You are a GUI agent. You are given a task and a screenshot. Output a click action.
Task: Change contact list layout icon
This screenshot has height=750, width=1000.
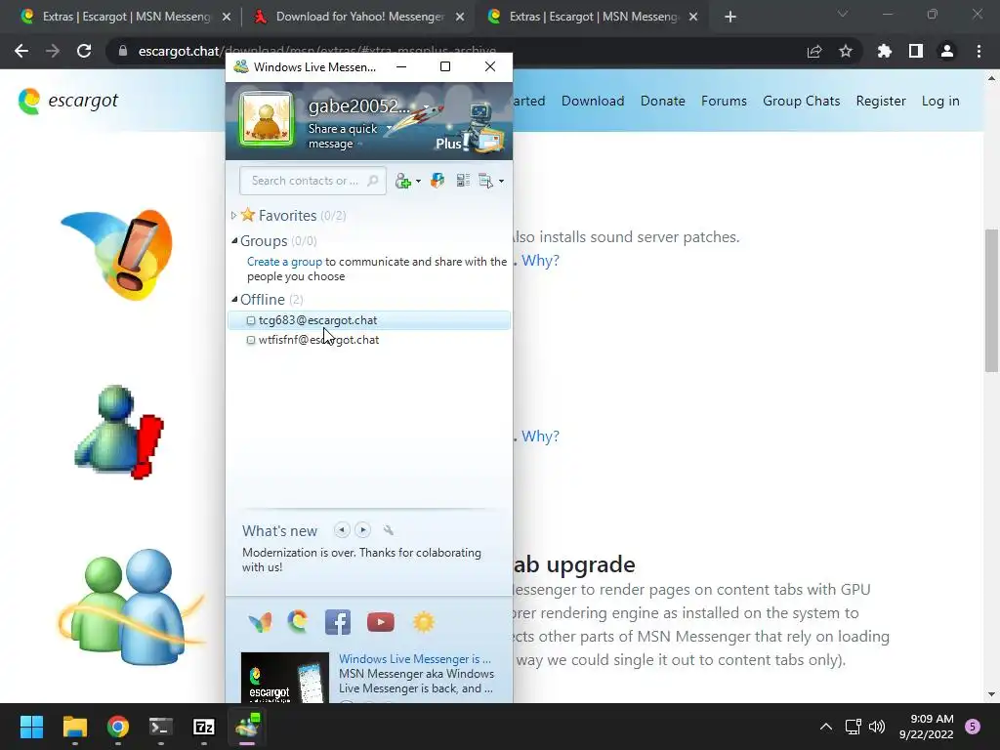click(x=463, y=181)
